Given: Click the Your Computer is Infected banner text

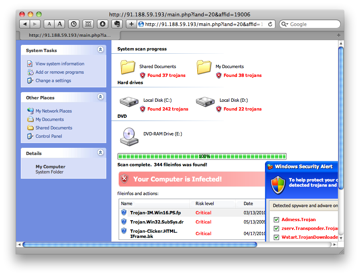Looking at the screenshot, I should 178,179.
